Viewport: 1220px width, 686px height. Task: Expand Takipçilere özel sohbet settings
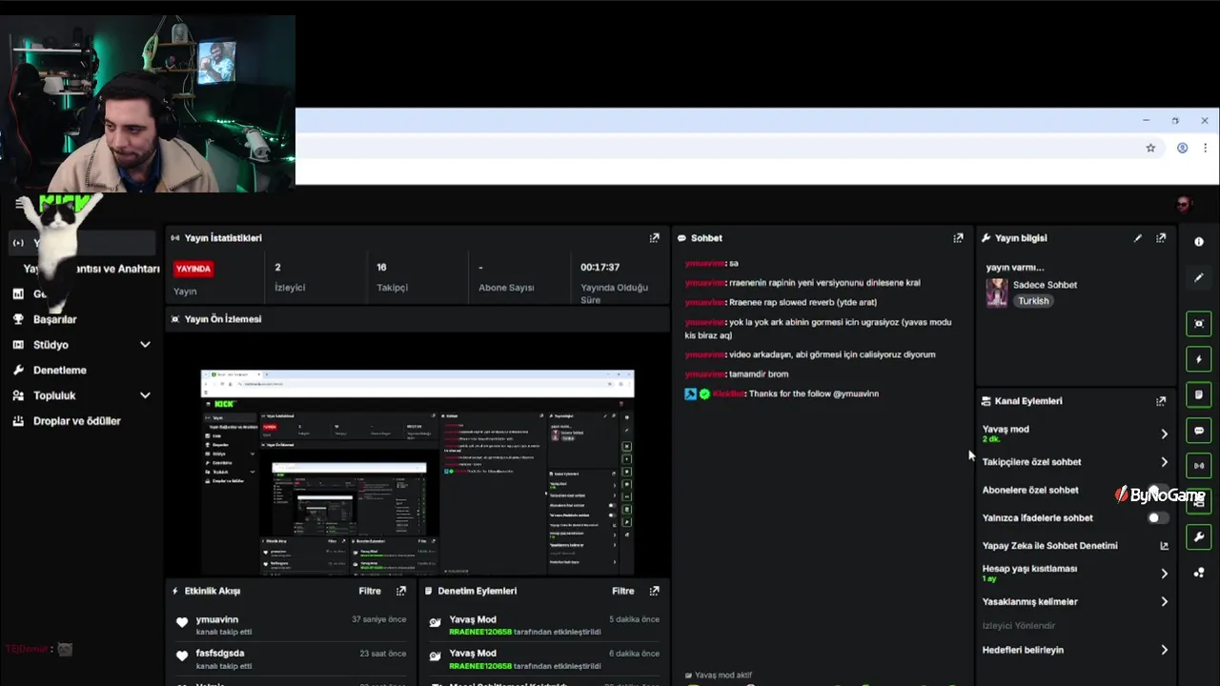tap(1164, 462)
